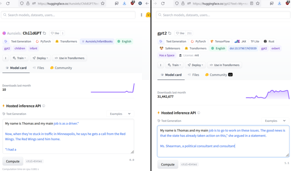This screenshot has height=171, width=291.
Task: Click ChildGPT downloads last month chart
Action: click(113, 88)
